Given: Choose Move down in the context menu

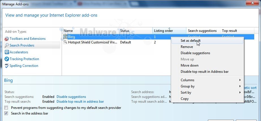Looking at the screenshot, I should (x=207, y=65).
